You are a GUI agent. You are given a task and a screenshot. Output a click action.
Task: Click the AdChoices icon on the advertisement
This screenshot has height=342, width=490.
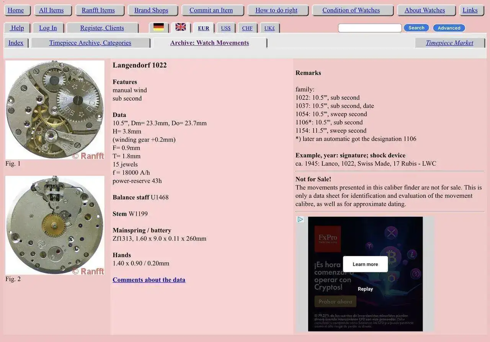pos(301,219)
